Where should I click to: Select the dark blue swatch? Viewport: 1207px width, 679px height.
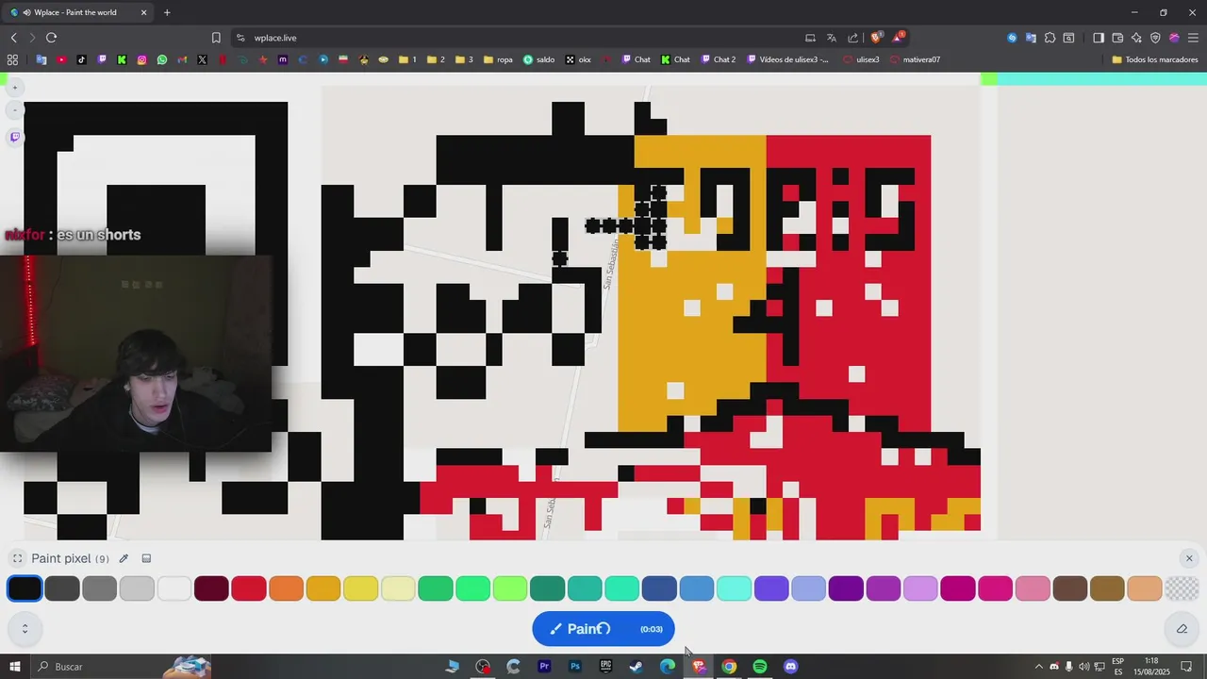659,588
